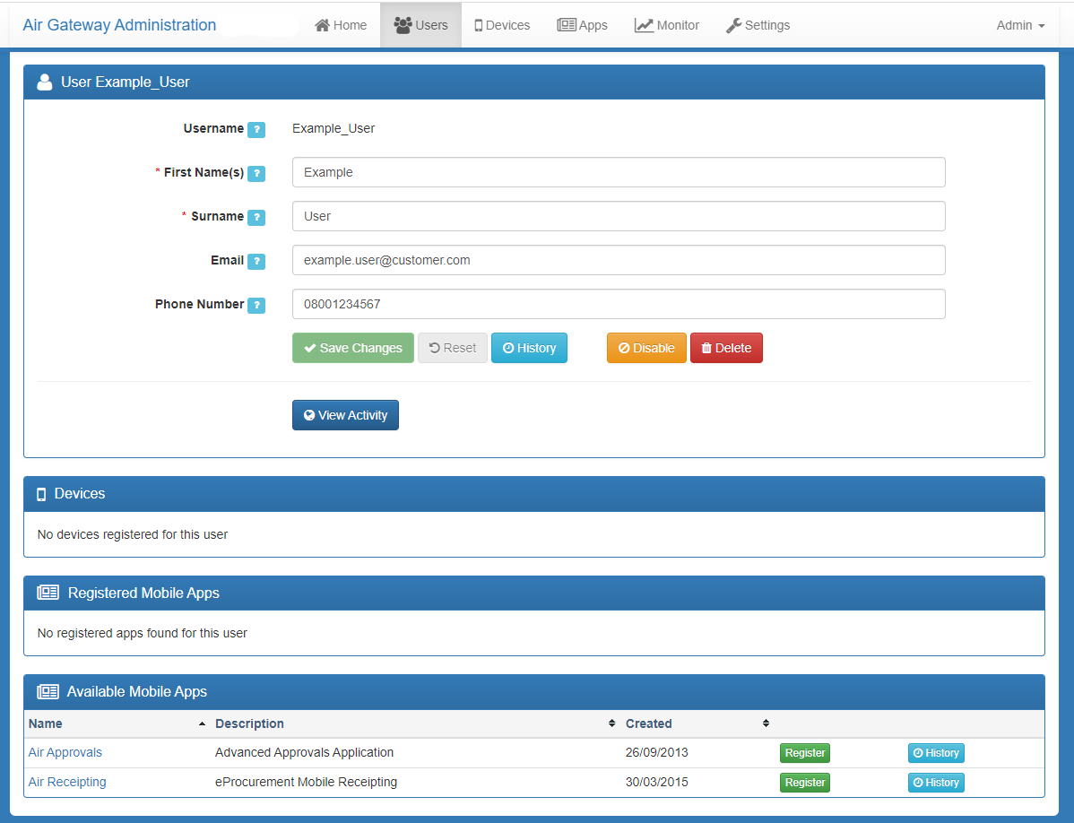Click the Registered Mobile Apps header icon
1074x823 pixels.
click(x=48, y=593)
